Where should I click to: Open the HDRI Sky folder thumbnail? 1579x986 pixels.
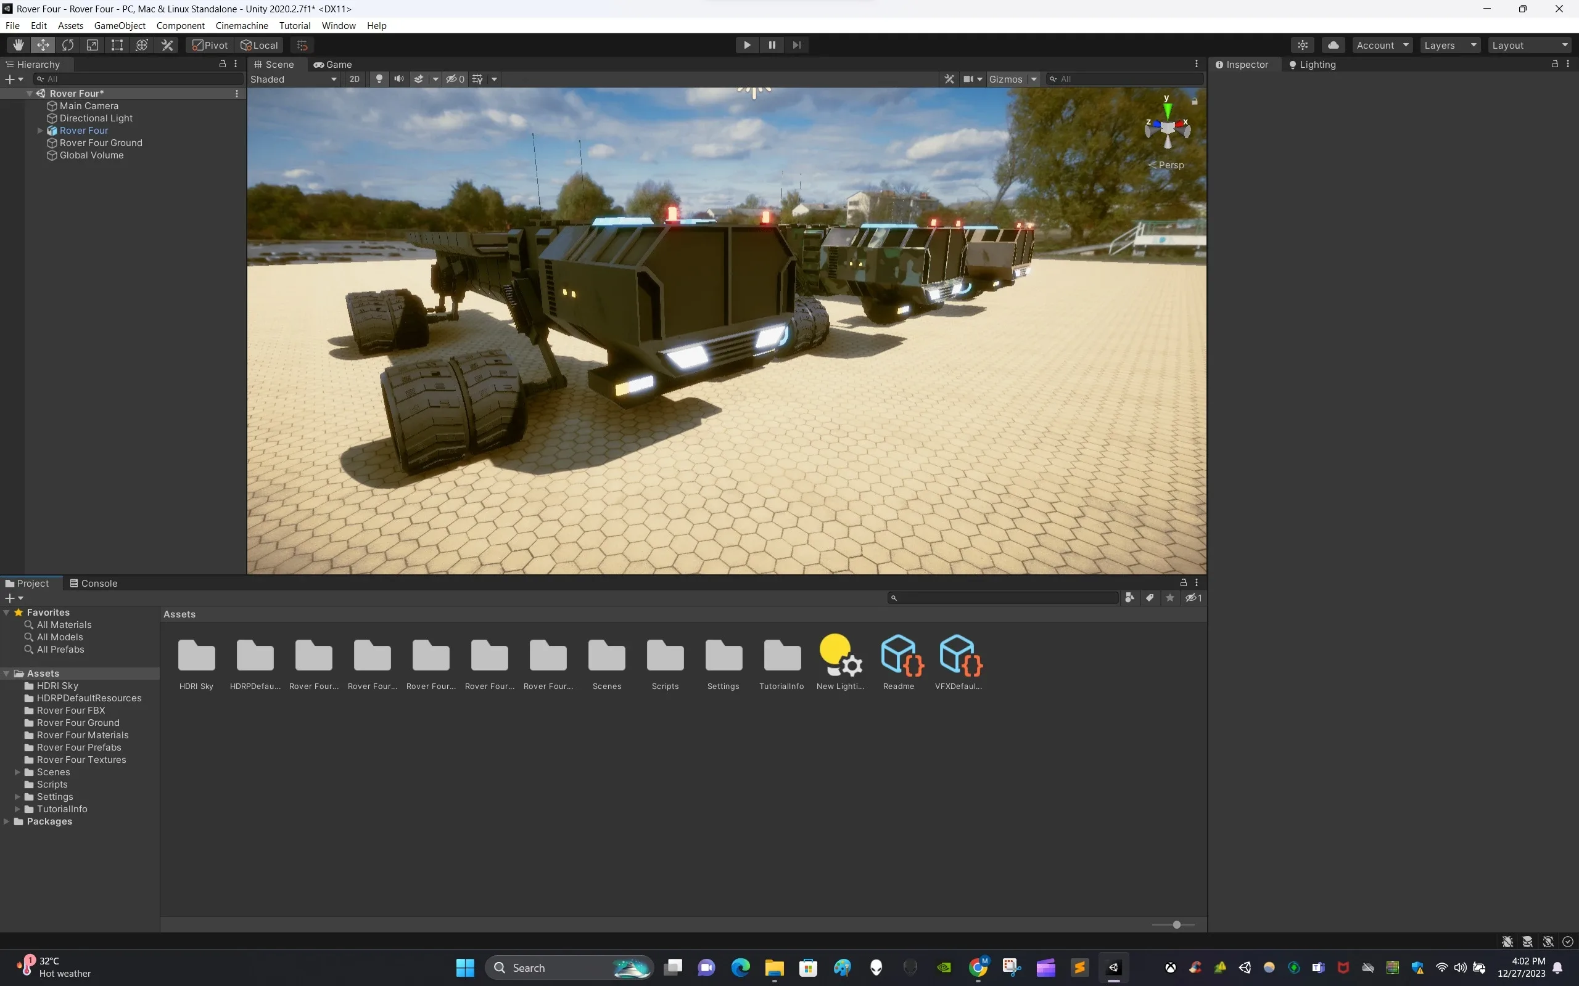(196, 655)
